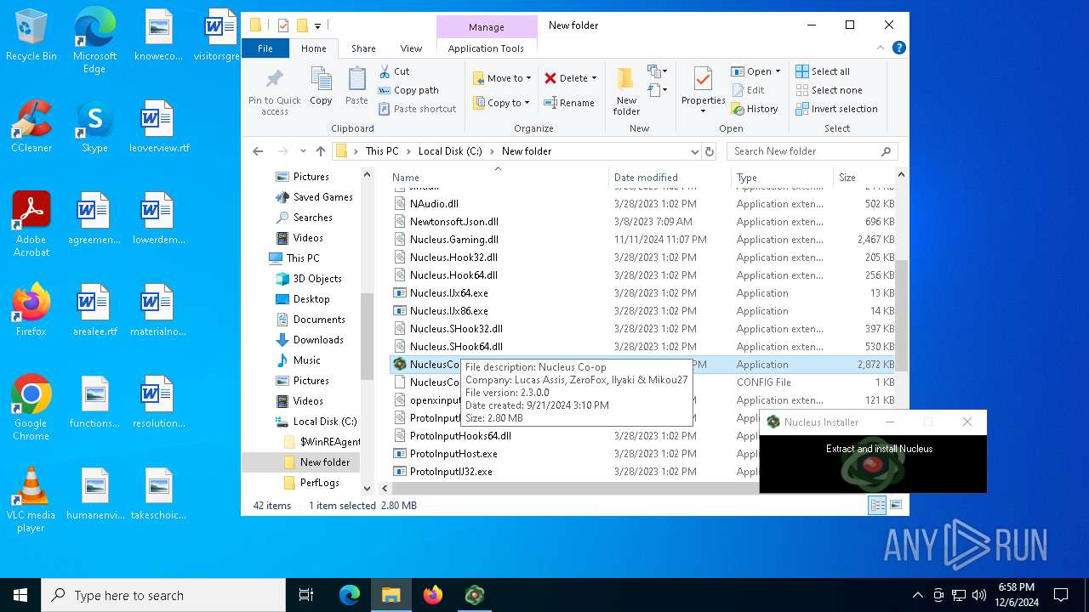Show hidden system tray icons chevron
The image size is (1089, 612).
point(917,595)
